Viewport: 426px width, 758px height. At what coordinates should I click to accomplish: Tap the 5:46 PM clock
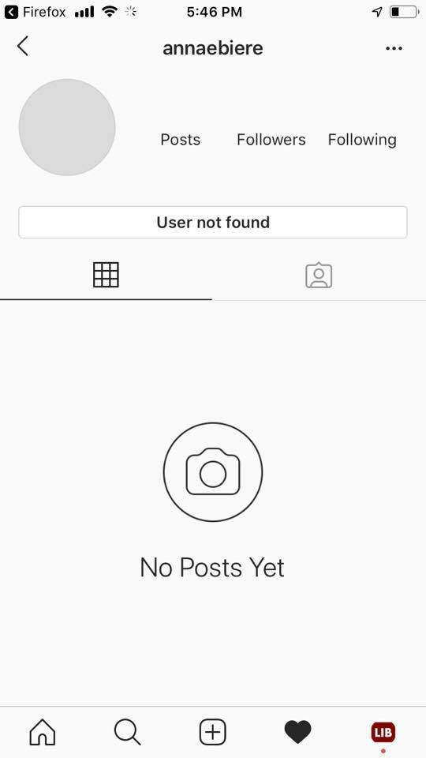[x=215, y=12]
